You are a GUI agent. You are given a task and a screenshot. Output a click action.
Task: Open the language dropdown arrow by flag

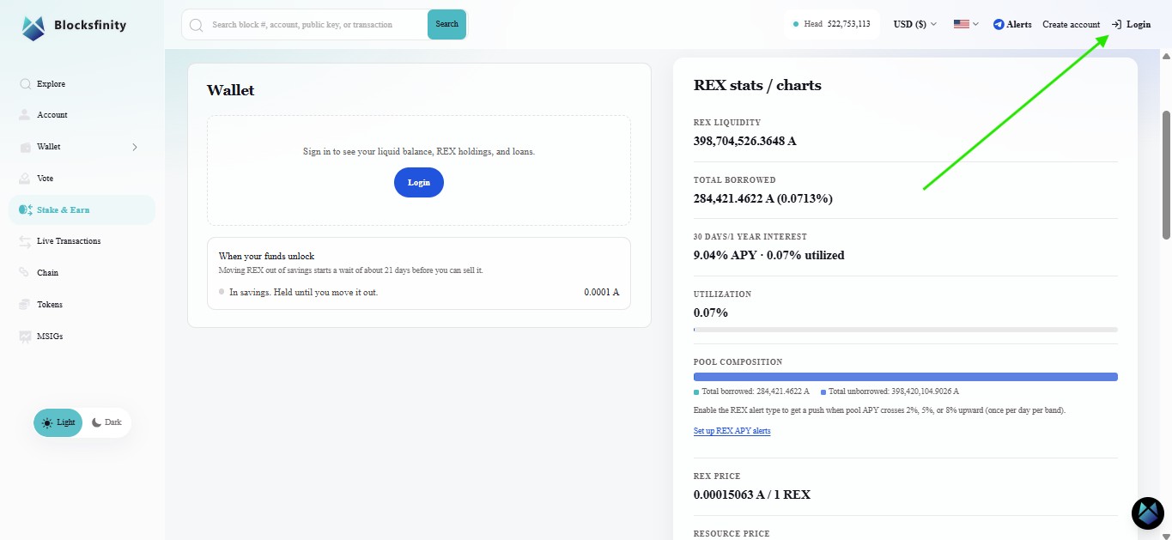coord(975,25)
